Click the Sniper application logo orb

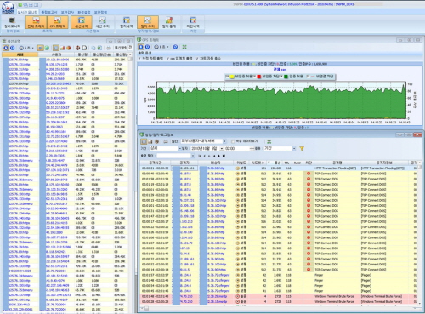(8, 8)
